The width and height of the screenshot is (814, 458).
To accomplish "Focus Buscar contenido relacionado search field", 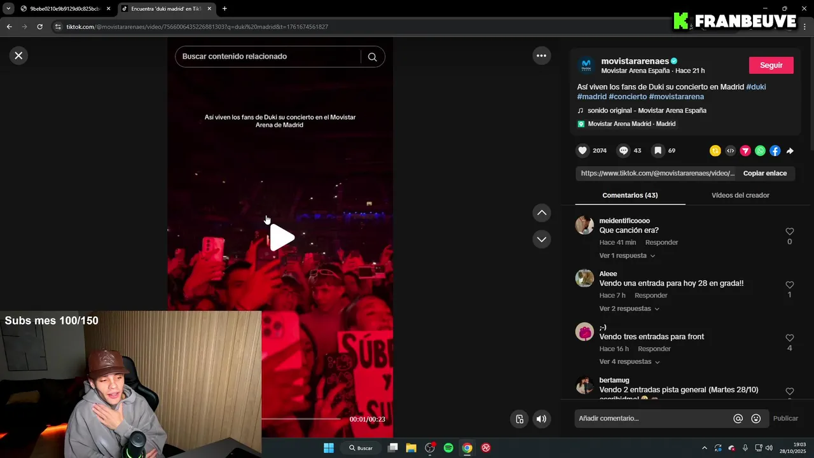I will tap(268, 57).
